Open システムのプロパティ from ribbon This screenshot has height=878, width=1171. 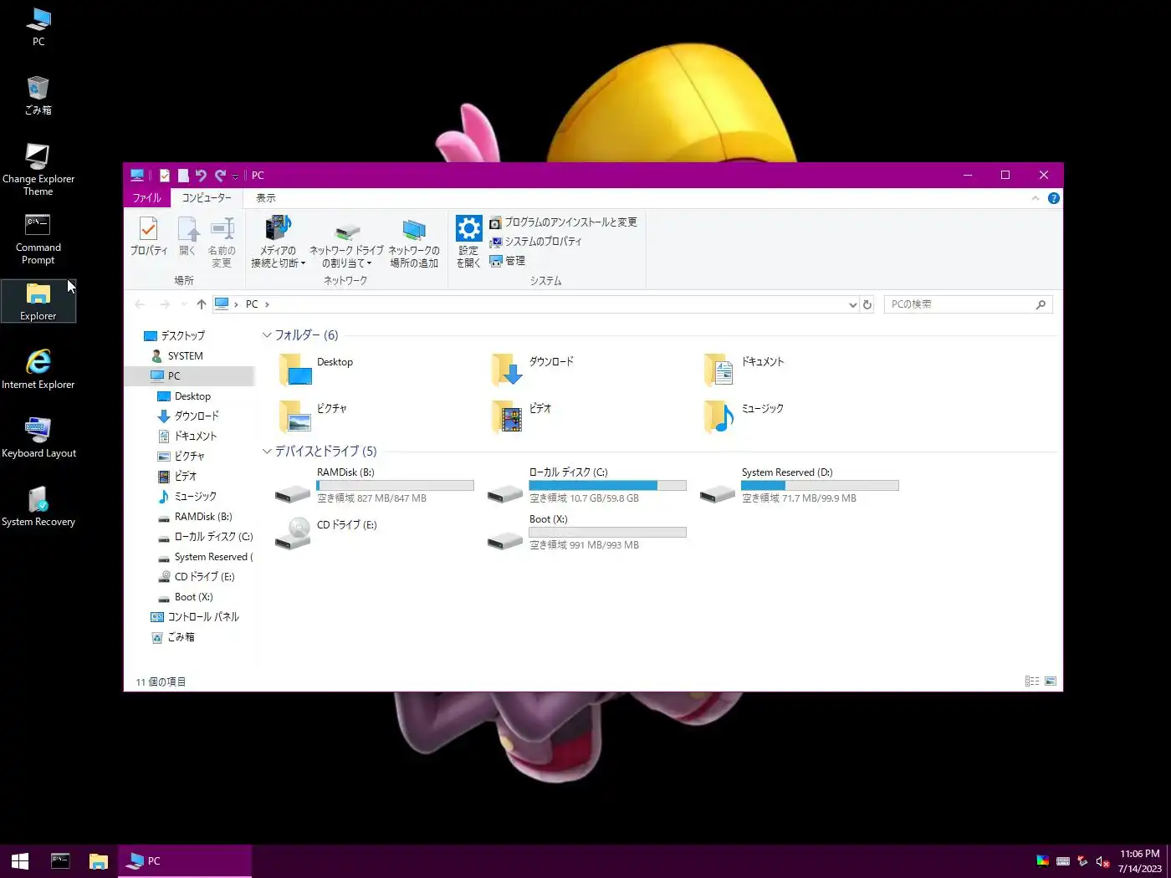[535, 242]
